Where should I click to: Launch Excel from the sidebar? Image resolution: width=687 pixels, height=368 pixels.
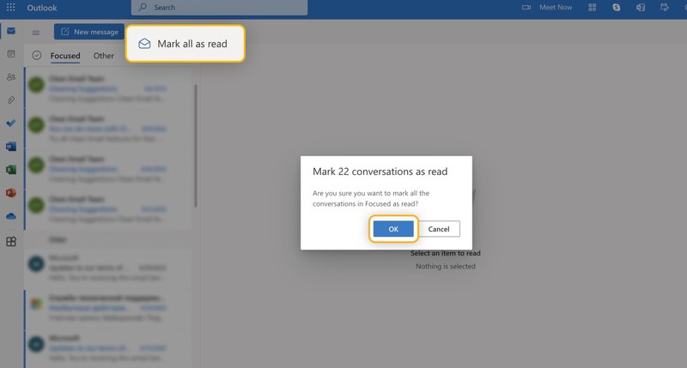[11, 170]
